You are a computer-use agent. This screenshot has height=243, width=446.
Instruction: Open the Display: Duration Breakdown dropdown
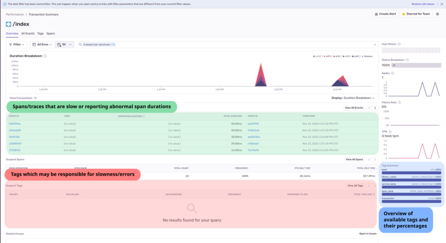[x=353, y=98]
